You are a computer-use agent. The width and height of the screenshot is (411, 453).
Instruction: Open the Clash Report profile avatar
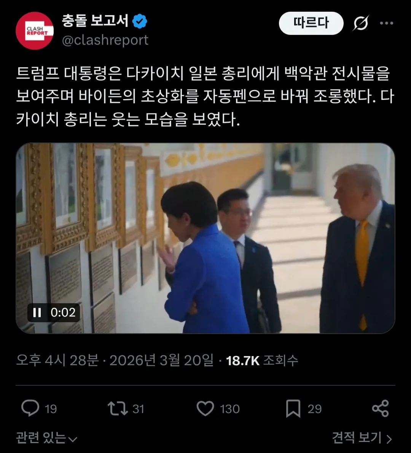pos(35,31)
